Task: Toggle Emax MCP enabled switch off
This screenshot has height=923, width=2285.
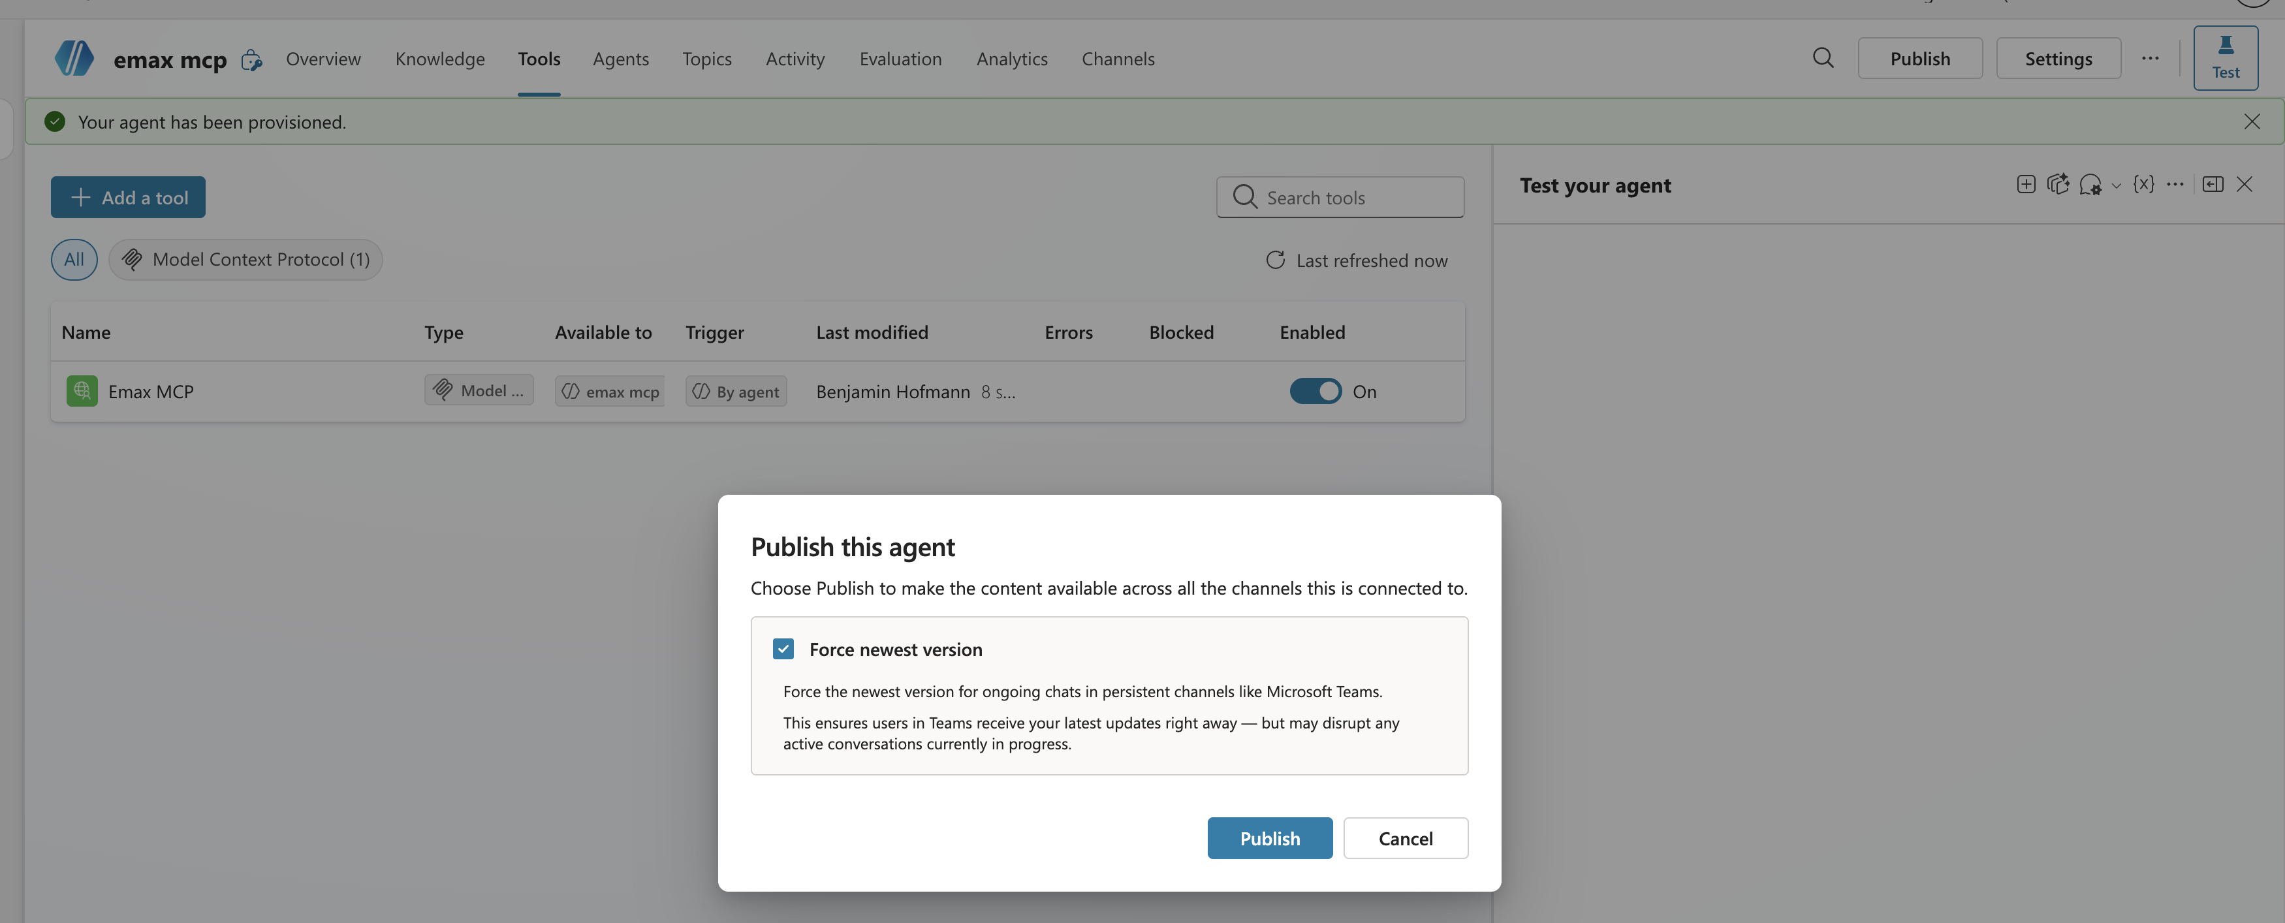Action: coord(1316,391)
